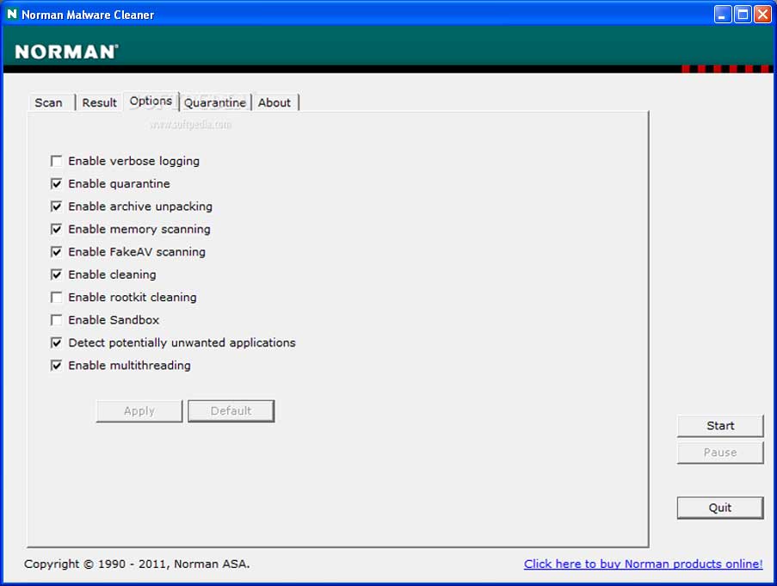Screen dimensions: 777x586
Task: Check the Enable Sandbox option
Action: pyautogui.click(x=57, y=320)
